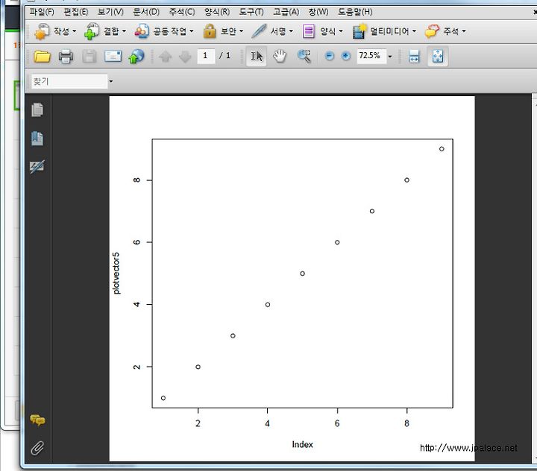
Task: Expand the 양식 forms toolbar dropdown
Action: (x=341, y=31)
